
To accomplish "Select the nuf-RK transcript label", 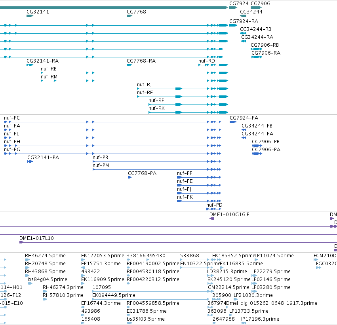I will coord(157,109).
